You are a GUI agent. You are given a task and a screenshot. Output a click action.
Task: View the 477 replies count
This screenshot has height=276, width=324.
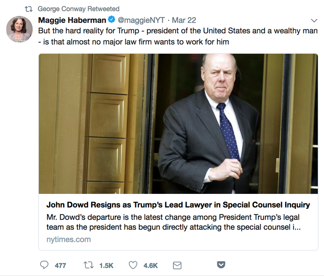click(60, 266)
